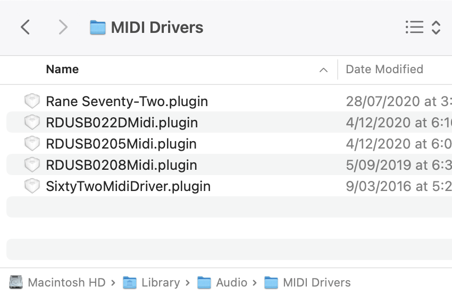Image resolution: width=452 pixels, height=295 pixels.
Task: Jump to Audio in the path bar
Action: click(x=231, y=283)
